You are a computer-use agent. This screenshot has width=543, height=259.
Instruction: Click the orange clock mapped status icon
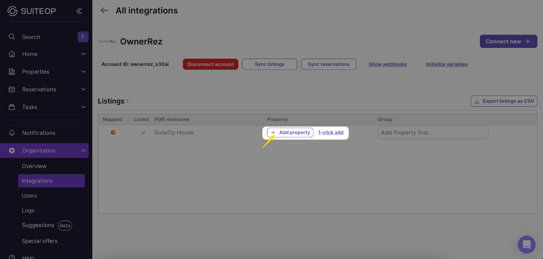coord(113,133)
